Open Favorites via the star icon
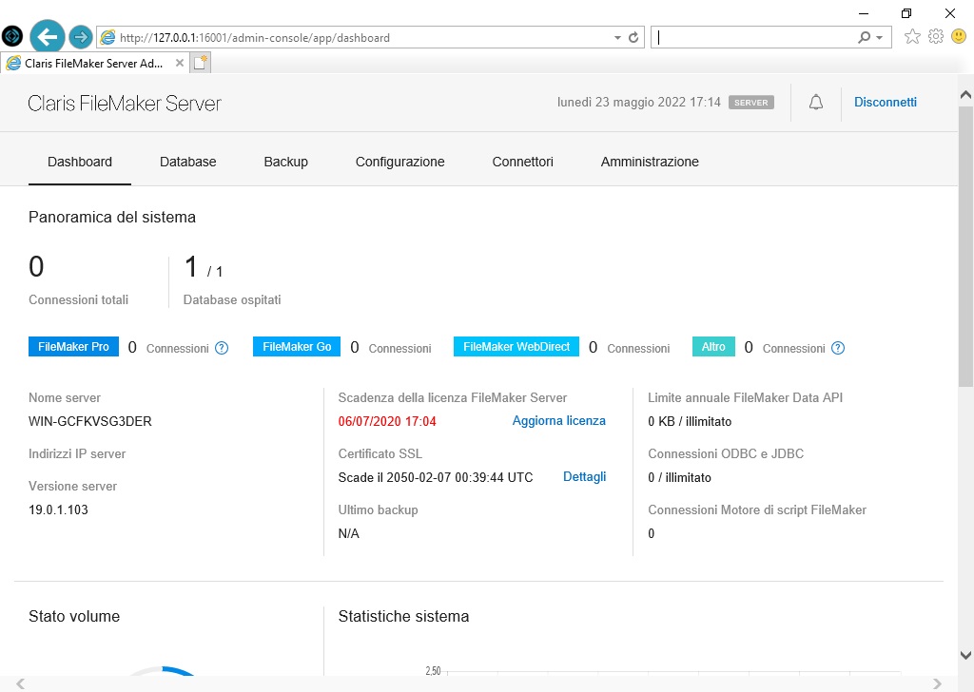Viewport: 974px width, 692px height. [912, 37]
